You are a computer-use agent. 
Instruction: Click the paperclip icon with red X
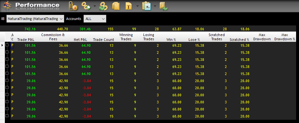[x=73, y=6]
